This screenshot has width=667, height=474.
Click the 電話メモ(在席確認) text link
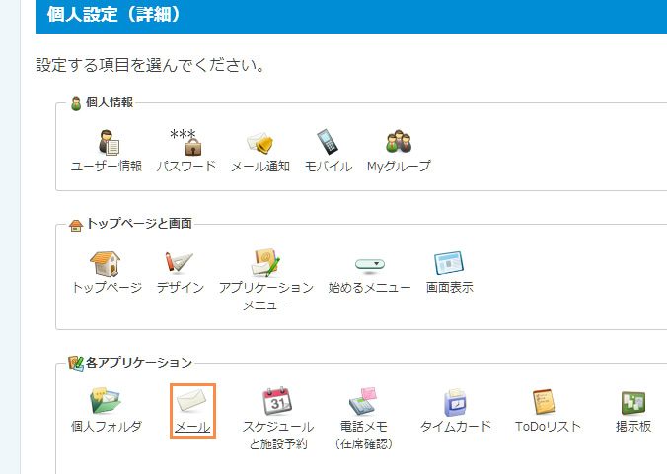[364, 435]
